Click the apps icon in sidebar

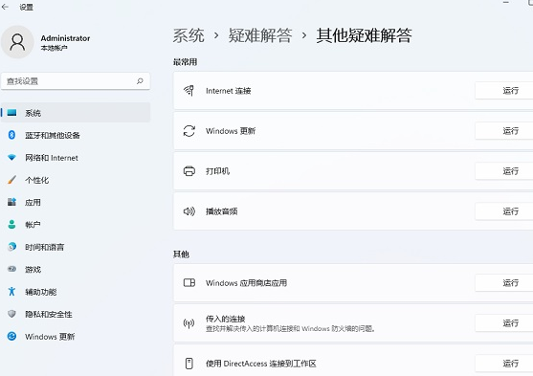click(x=11, y=202)
